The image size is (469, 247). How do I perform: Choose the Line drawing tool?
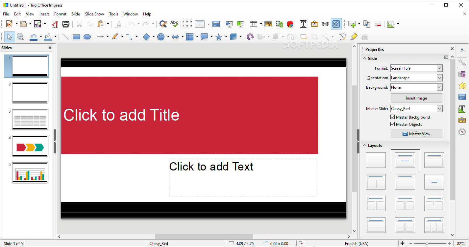(65, 37)
